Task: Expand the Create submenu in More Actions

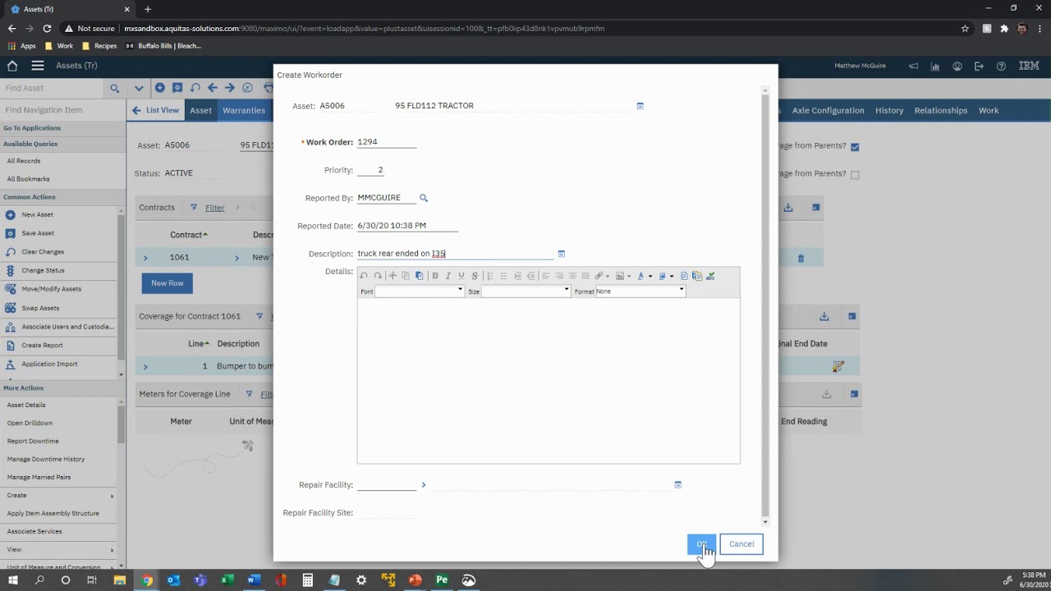Action: coord(112,496)
